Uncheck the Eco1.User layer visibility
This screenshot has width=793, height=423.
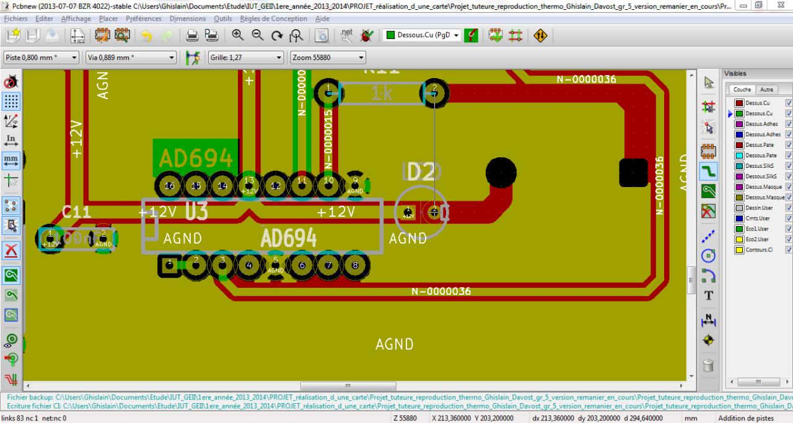(789, 229)
